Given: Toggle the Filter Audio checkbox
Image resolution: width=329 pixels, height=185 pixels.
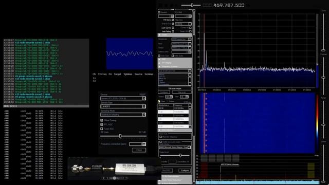Looking at the screenshot, I should click(173, 56).
